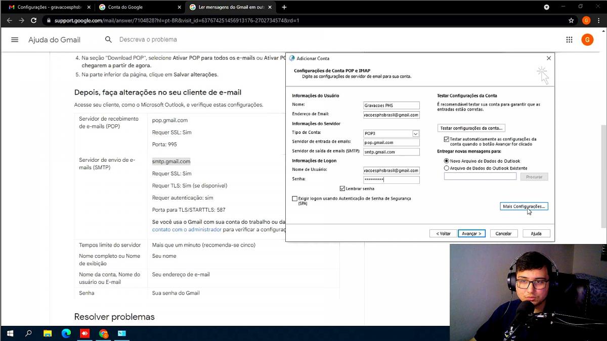Open the red app icon in taskbar
Viewport: 607px width, 341px height.
pos(85,333)
